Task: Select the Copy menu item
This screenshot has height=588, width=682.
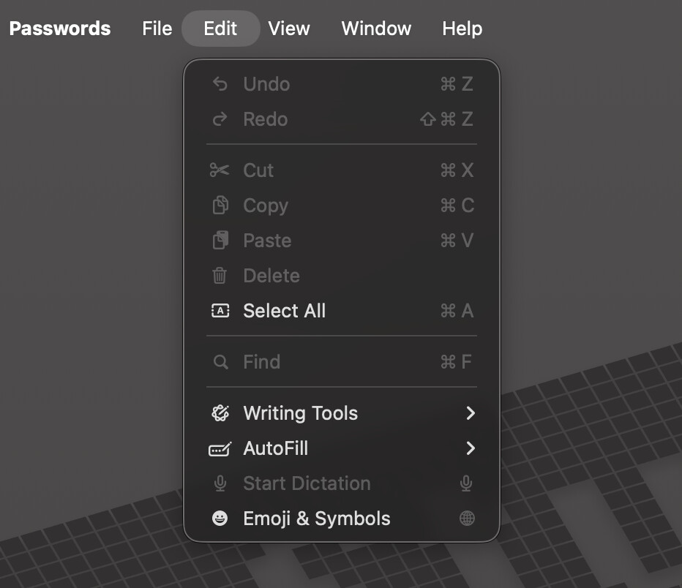Action: [265, 206]
